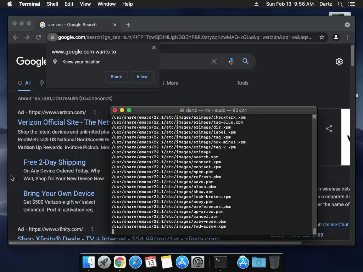The width and height of the screenshot is (363, 272).
Task: Open System Preferences from the Dock
Action: point(197,262)
